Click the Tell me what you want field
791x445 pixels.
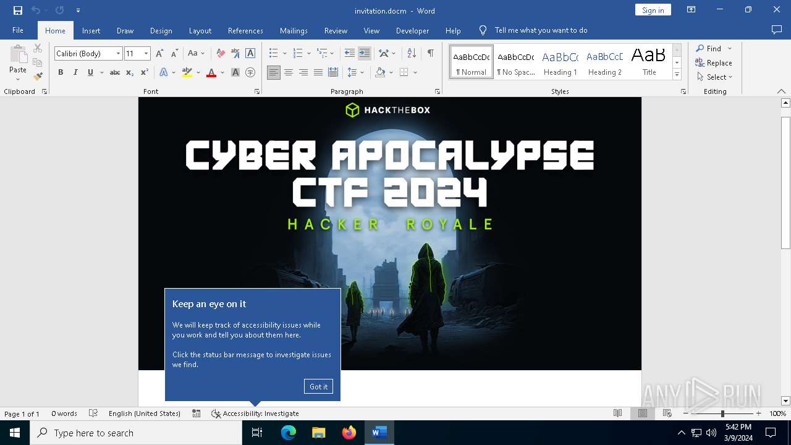pyautogui.click(x=541, y=30)
